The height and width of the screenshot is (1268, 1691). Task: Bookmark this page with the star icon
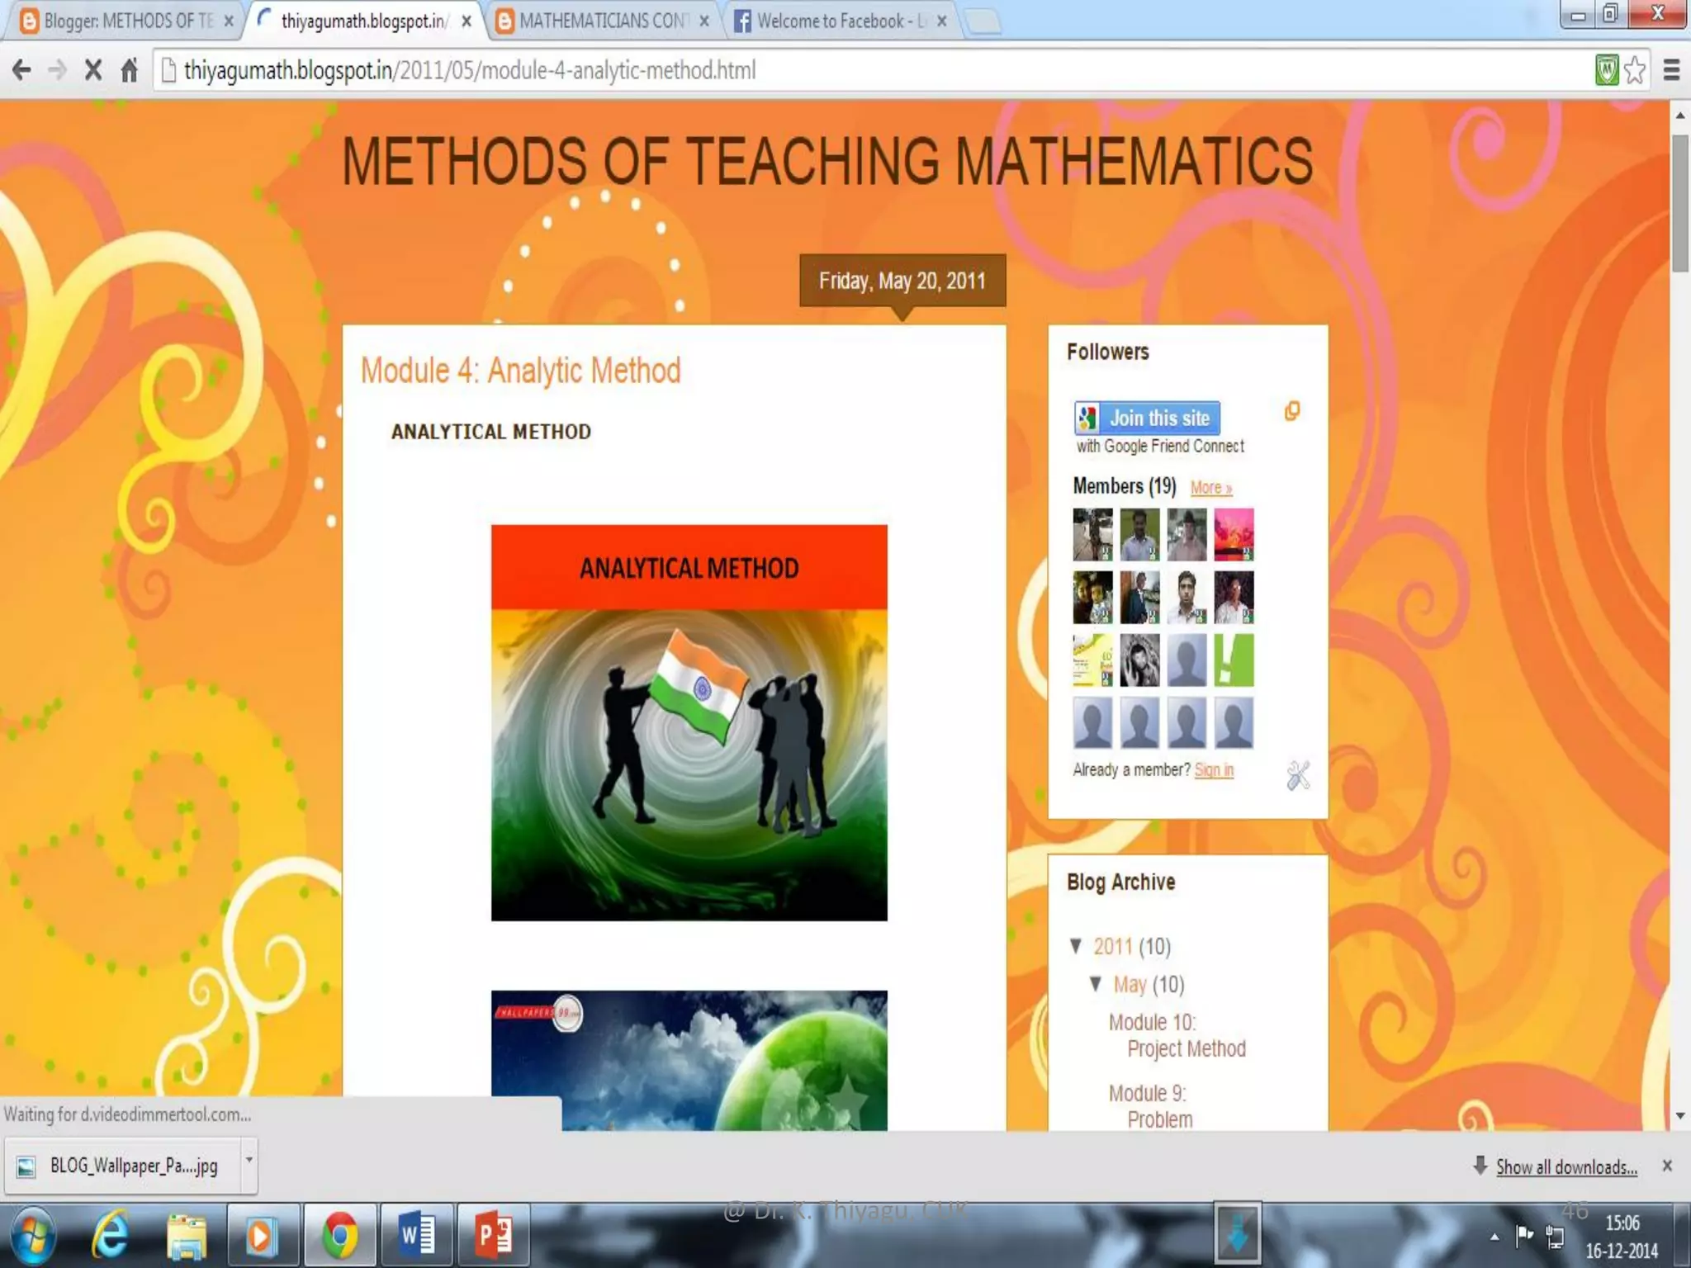click(1635, 70)
